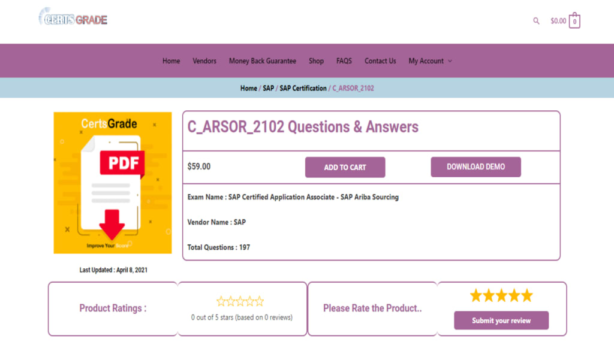The height and width of the screenshot is (345, 614).
Task: Click the Vendor Name : SAP text
Action: point(216,222)
